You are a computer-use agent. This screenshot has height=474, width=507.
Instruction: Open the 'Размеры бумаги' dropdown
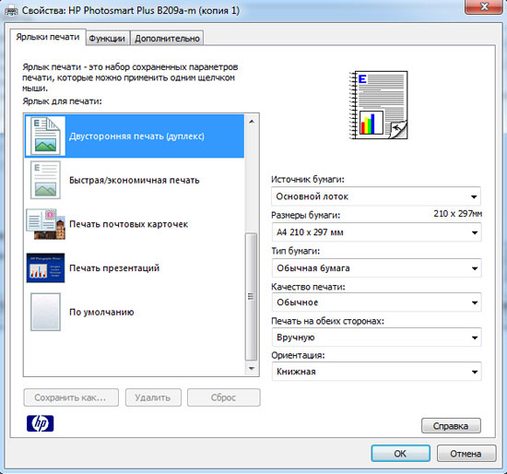376,232
